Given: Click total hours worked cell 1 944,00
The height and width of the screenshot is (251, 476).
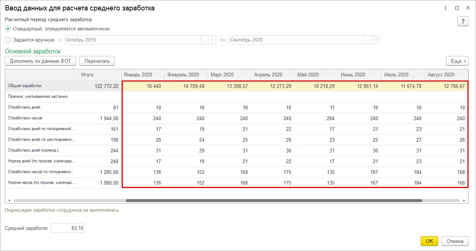Looking at the screenshot, I should [x=99, y=118].
